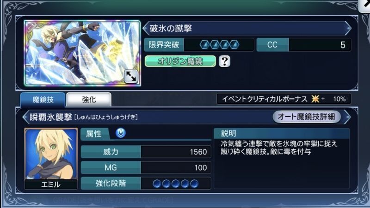Go to next mirrage with right title arrow
Viewport: 370px width, 208px height.
348,29
